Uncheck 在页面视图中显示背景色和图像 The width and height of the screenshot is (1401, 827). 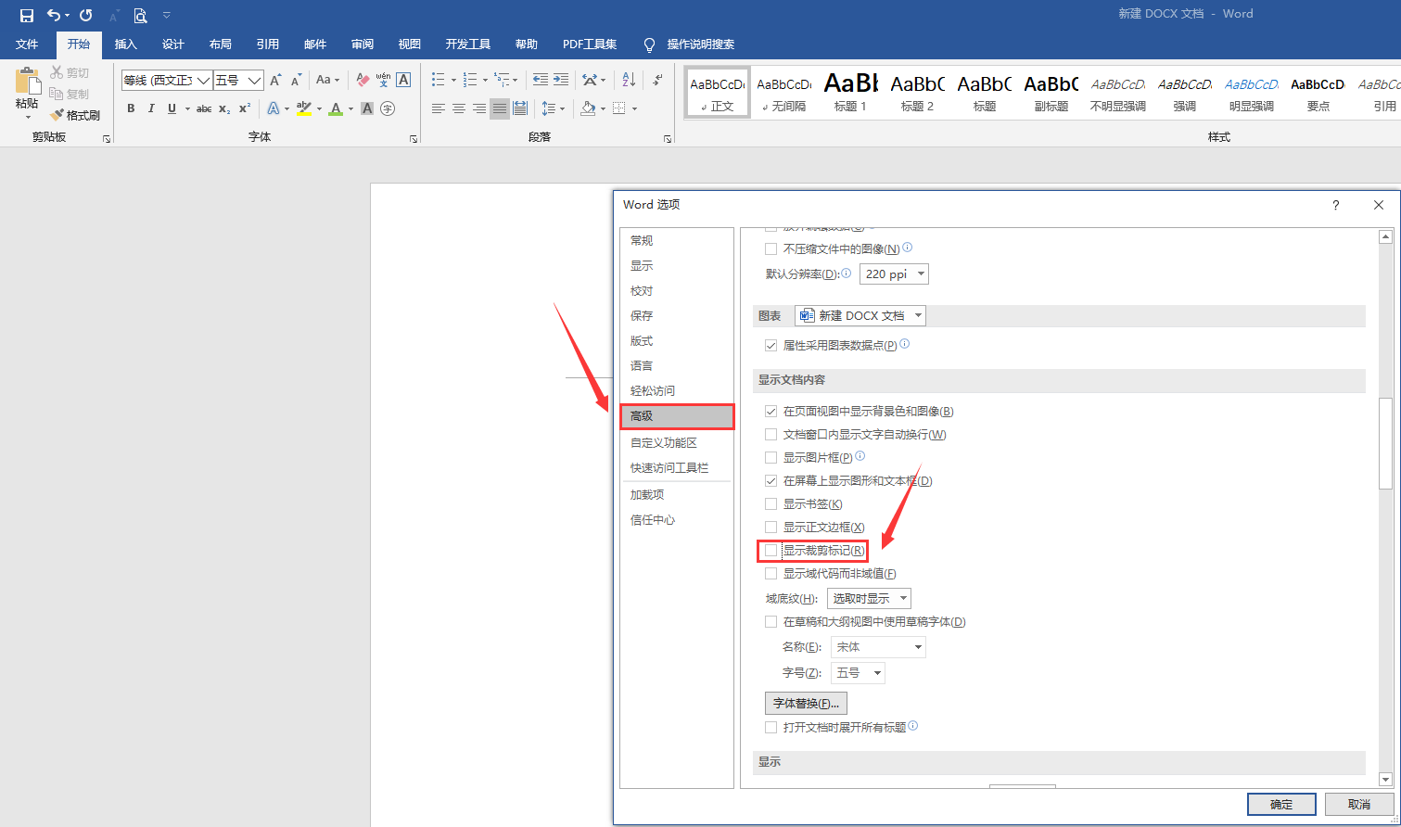tap(771, 411)
